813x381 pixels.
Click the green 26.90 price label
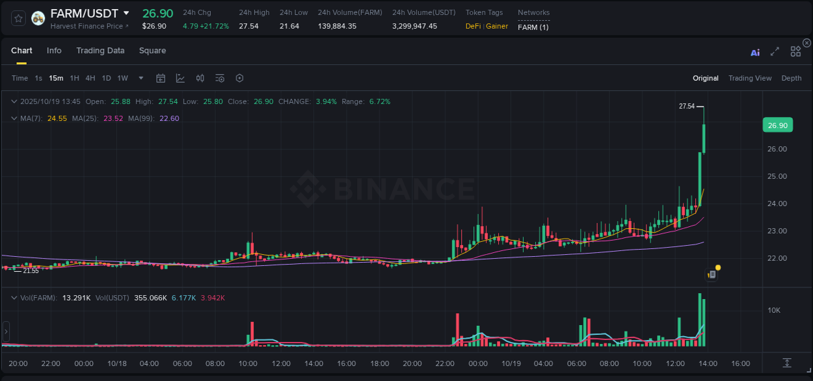click(777, 125)
